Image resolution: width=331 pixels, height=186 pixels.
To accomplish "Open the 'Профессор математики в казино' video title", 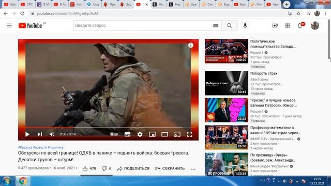I will coord(275,130).
